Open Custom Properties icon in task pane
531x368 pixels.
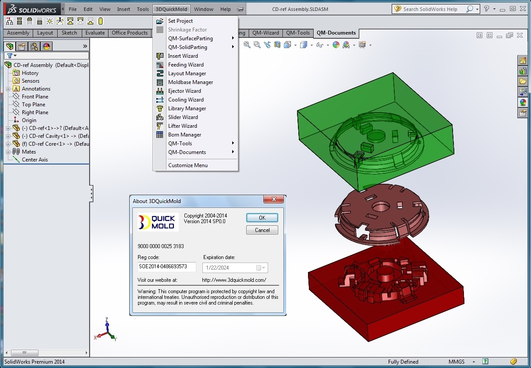point(523,113)
